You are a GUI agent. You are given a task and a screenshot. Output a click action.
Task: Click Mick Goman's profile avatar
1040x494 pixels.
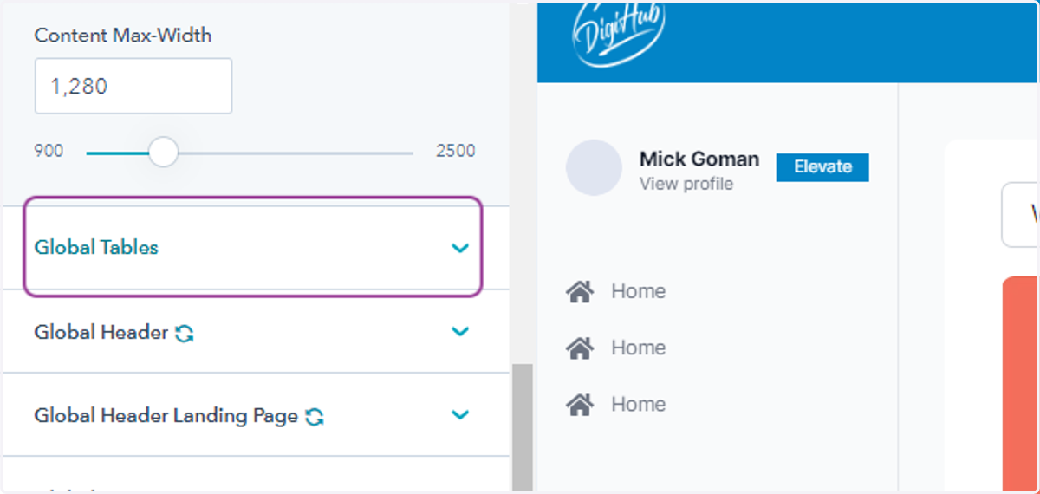click(594, 167)
